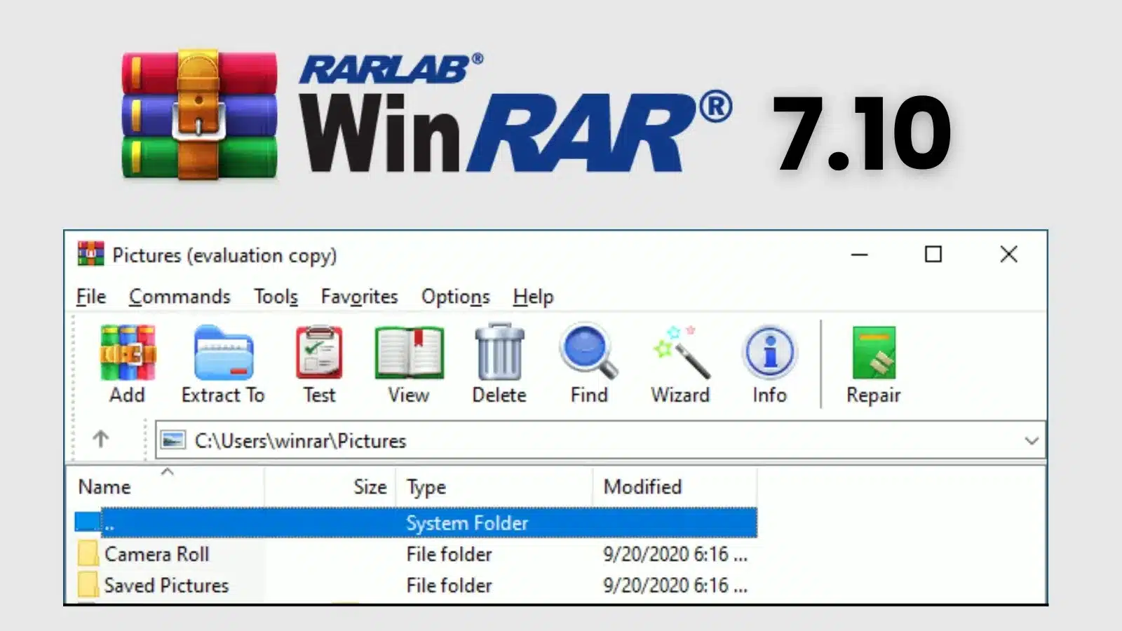Click Saved Pictures modified date 9/20/2020
The height and width of the screenshot is (631, 1122).
675,585
